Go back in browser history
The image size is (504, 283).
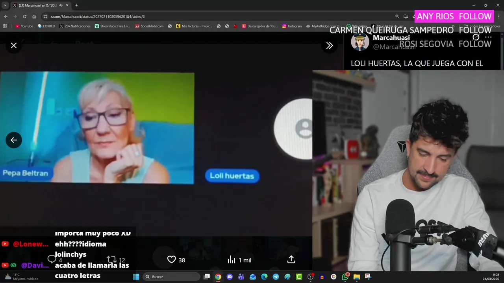point(6,17)
